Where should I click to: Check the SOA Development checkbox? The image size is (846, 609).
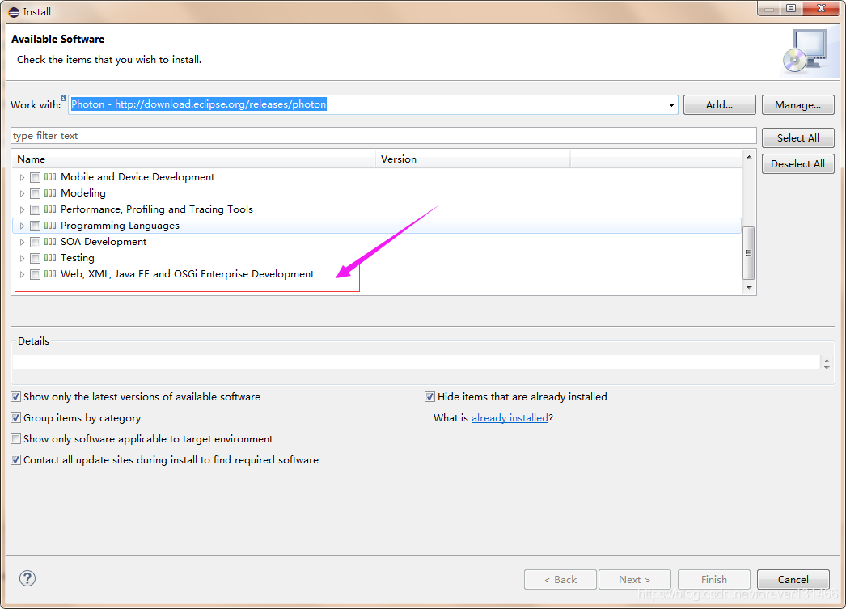[35, 242]
